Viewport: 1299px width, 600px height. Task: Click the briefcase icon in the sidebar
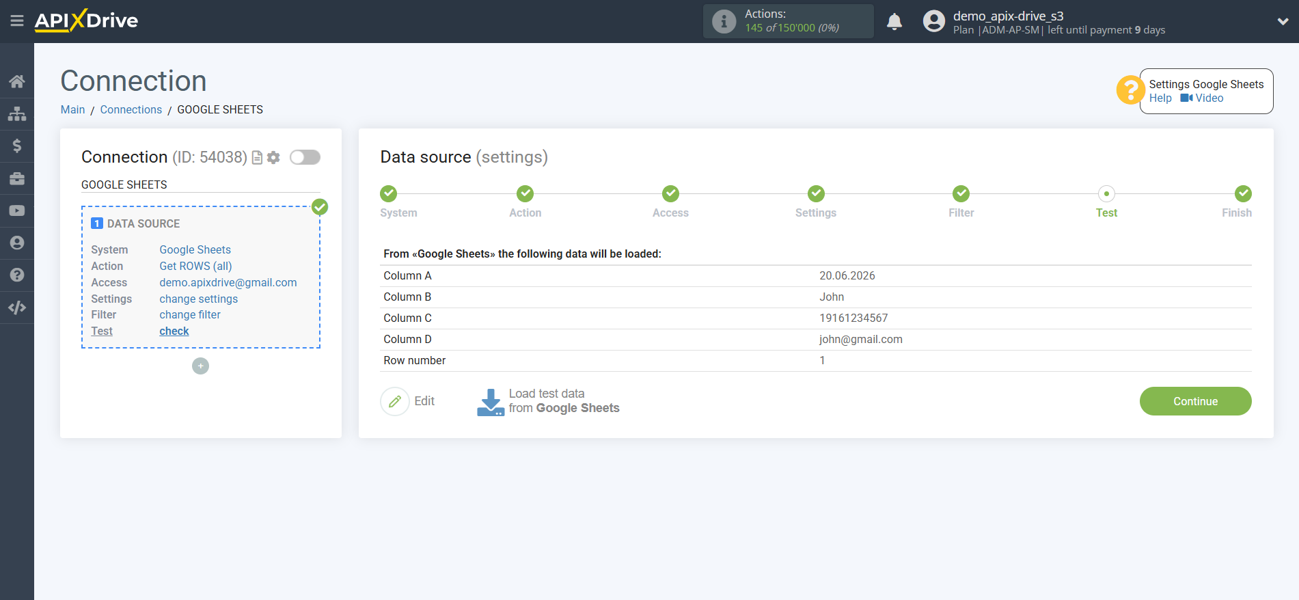17,178
